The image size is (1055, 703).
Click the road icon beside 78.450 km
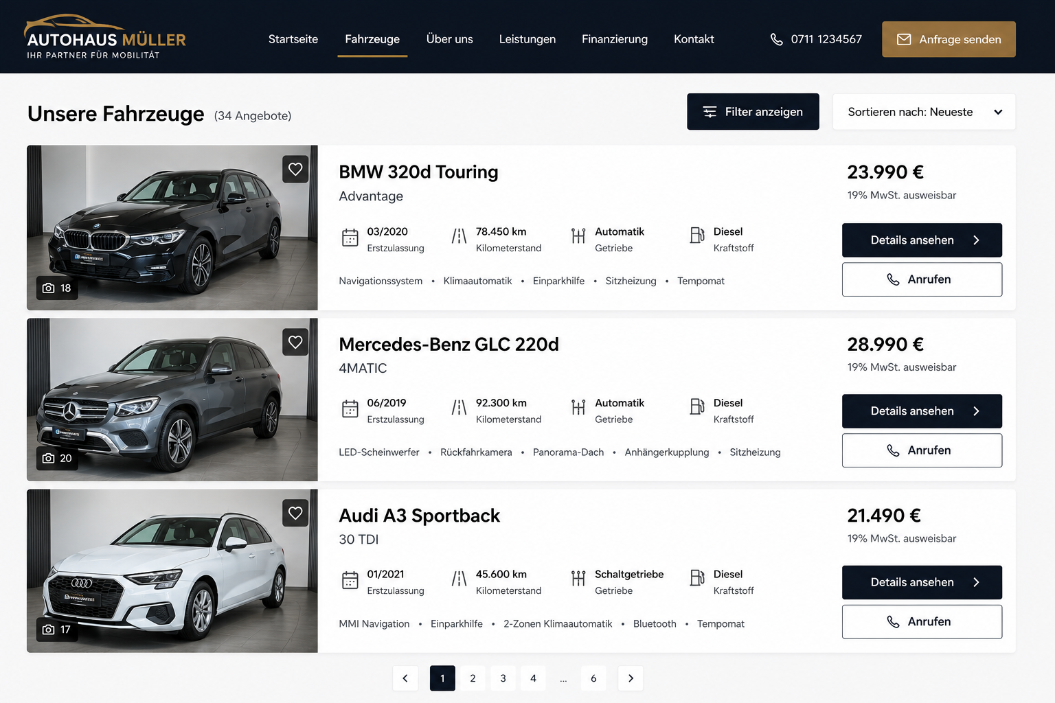(x=459, y=236)
